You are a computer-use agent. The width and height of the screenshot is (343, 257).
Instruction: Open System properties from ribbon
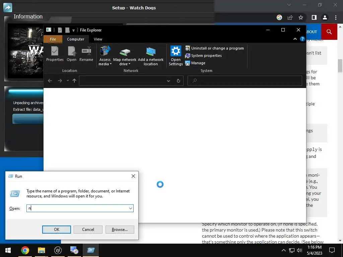(203, 56)
